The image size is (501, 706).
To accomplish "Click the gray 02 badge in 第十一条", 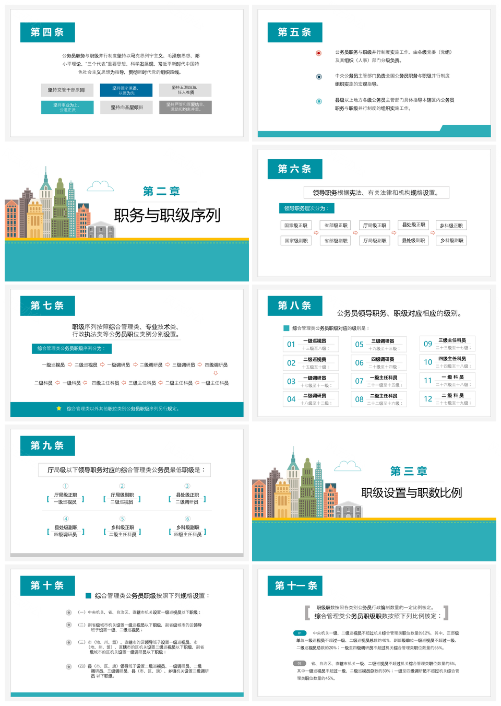I will tap(300, 663).
